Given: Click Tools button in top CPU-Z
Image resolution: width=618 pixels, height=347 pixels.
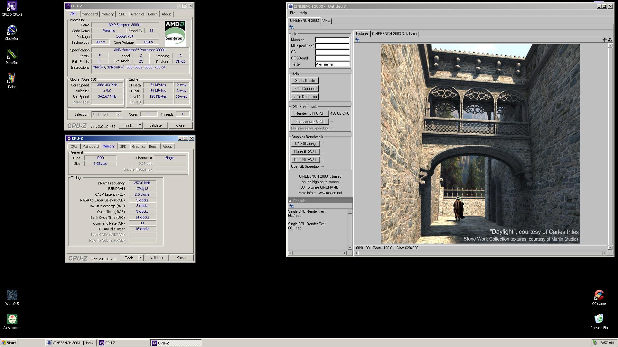Looking at the screenshot, I should click(128, 125).
